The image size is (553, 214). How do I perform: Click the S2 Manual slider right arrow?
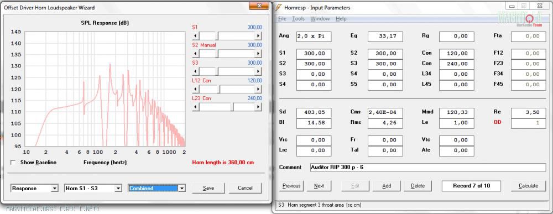(258, 54)
